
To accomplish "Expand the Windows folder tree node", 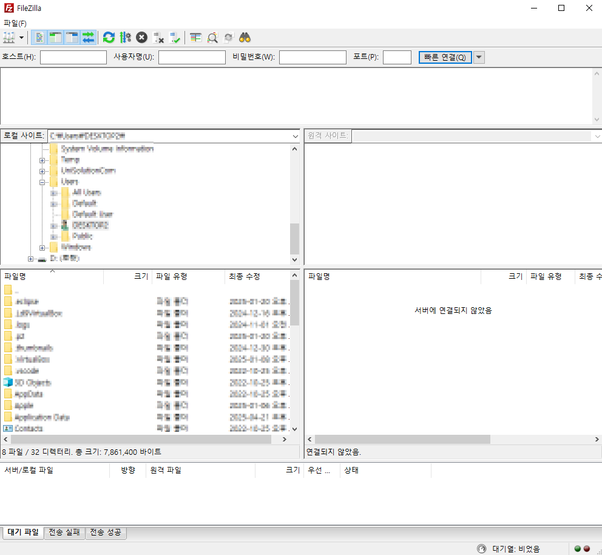I will (42, 248).
